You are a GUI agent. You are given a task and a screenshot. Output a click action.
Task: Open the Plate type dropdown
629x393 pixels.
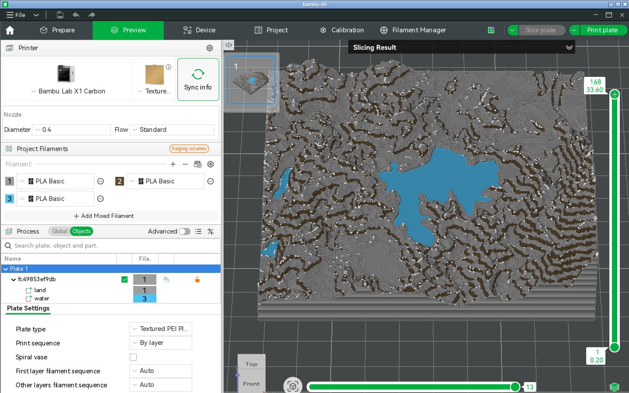pos(161,329)
